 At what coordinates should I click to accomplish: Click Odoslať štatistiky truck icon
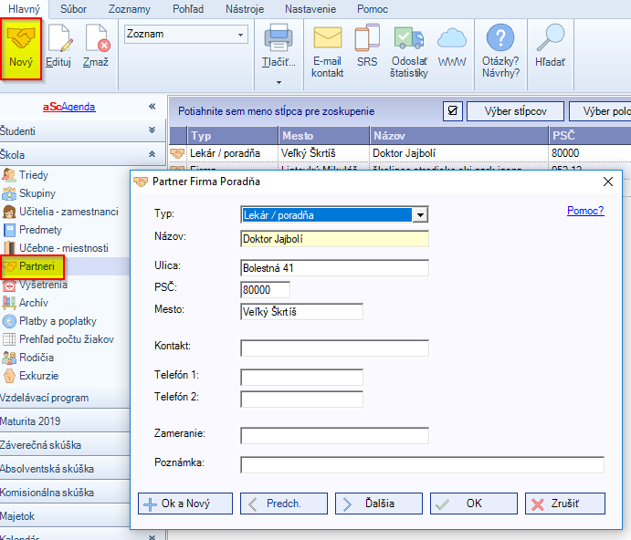pyautogui.click(x=408, y=38)
